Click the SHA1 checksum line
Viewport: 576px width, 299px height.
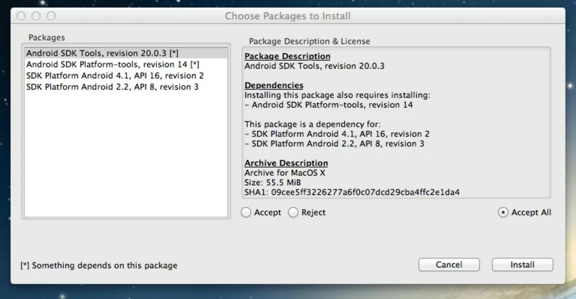pos(352,193)
